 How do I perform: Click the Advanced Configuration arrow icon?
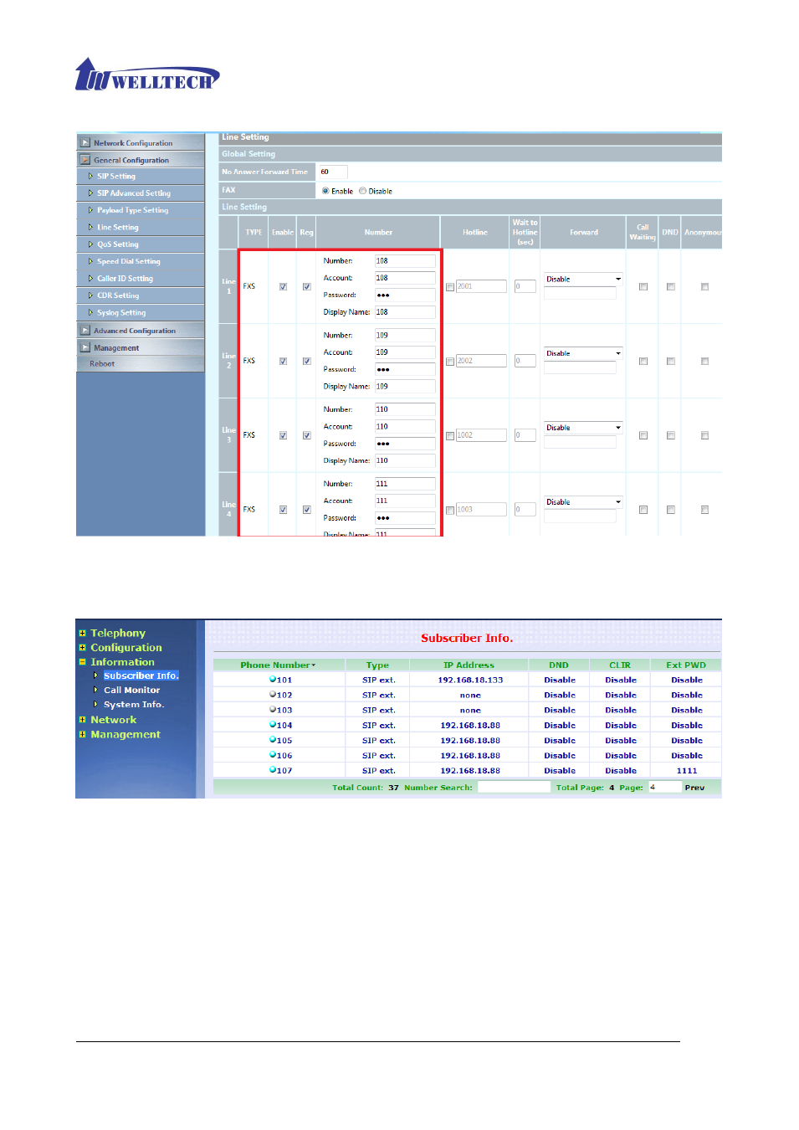pyautogui.click(x=85, y=331)
